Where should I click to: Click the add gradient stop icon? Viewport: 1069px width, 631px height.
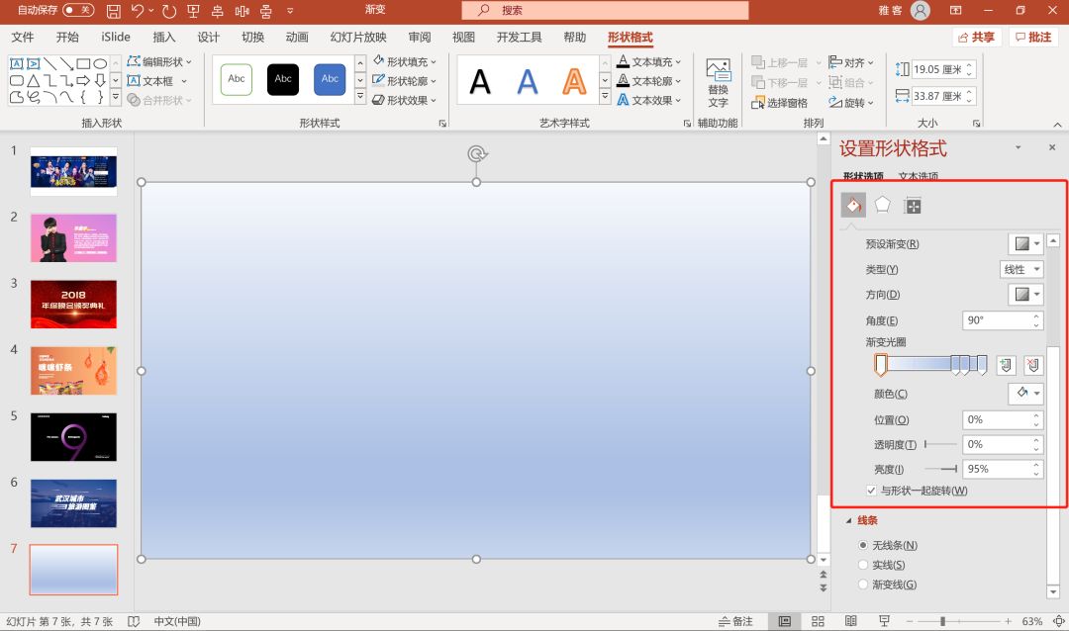pyautogui.click(x=1006, y=365)
